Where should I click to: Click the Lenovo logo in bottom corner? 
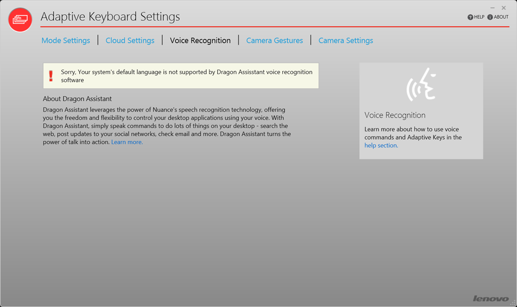click(490, 298)
